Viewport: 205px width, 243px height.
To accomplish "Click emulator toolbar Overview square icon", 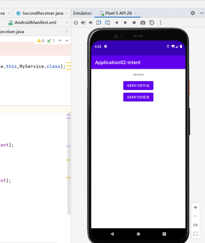I will (x=134, y=23).
